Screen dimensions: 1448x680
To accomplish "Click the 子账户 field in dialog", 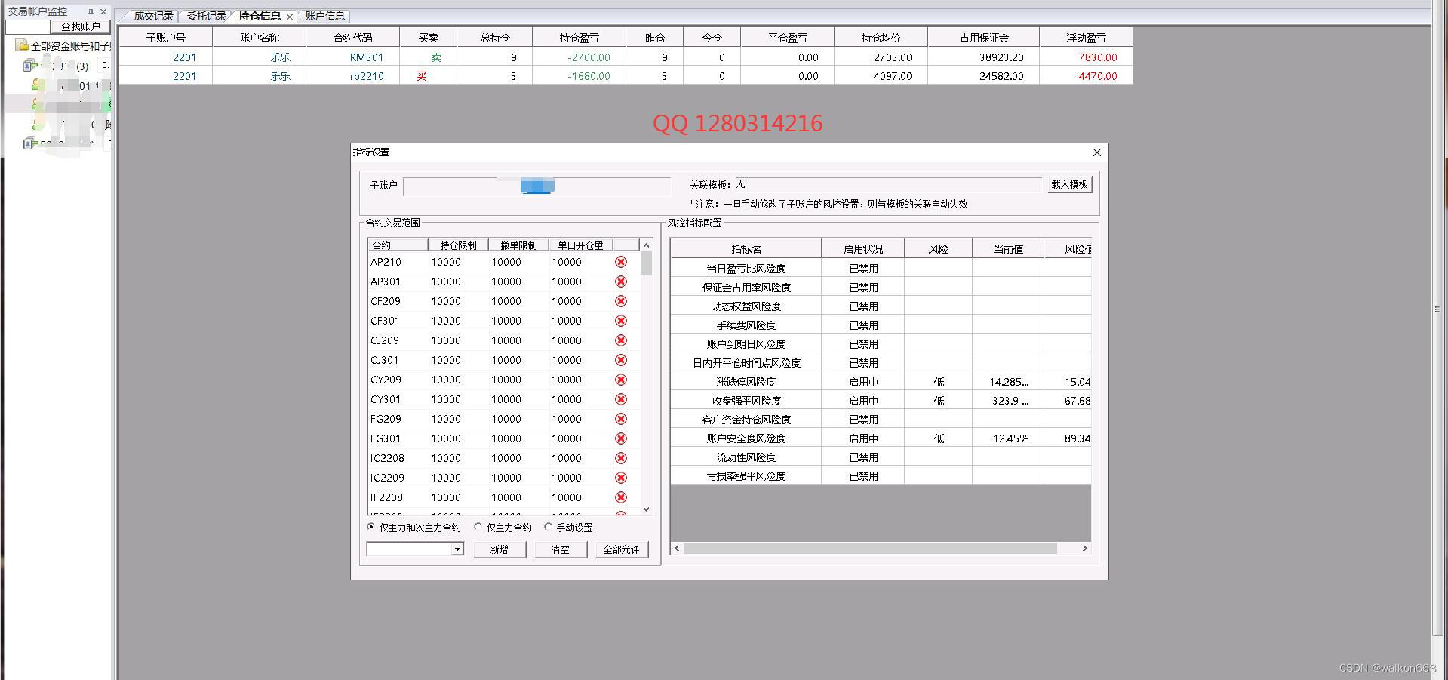I will pyautogui.click(x=536, y=186).
